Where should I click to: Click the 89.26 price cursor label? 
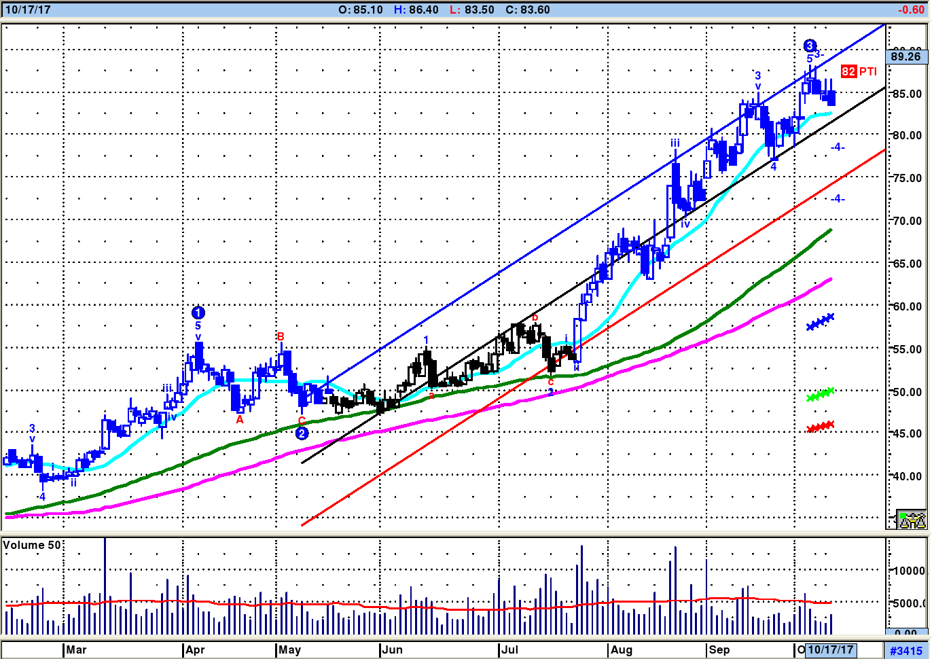[905, 56]
